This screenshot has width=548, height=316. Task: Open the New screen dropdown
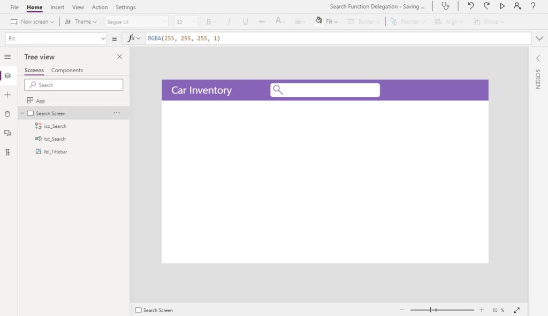click(32, 21)
